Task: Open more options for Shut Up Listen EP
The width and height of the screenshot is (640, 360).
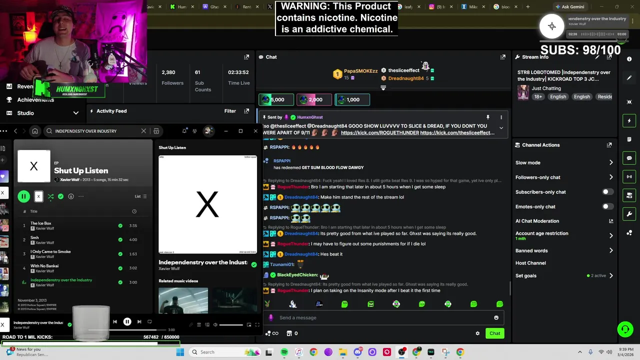Action: 81,196
